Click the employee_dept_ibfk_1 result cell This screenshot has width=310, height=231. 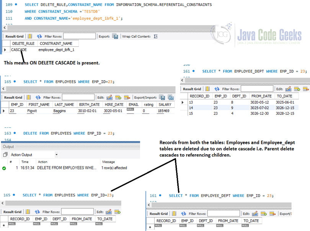(x=56, y=49)
